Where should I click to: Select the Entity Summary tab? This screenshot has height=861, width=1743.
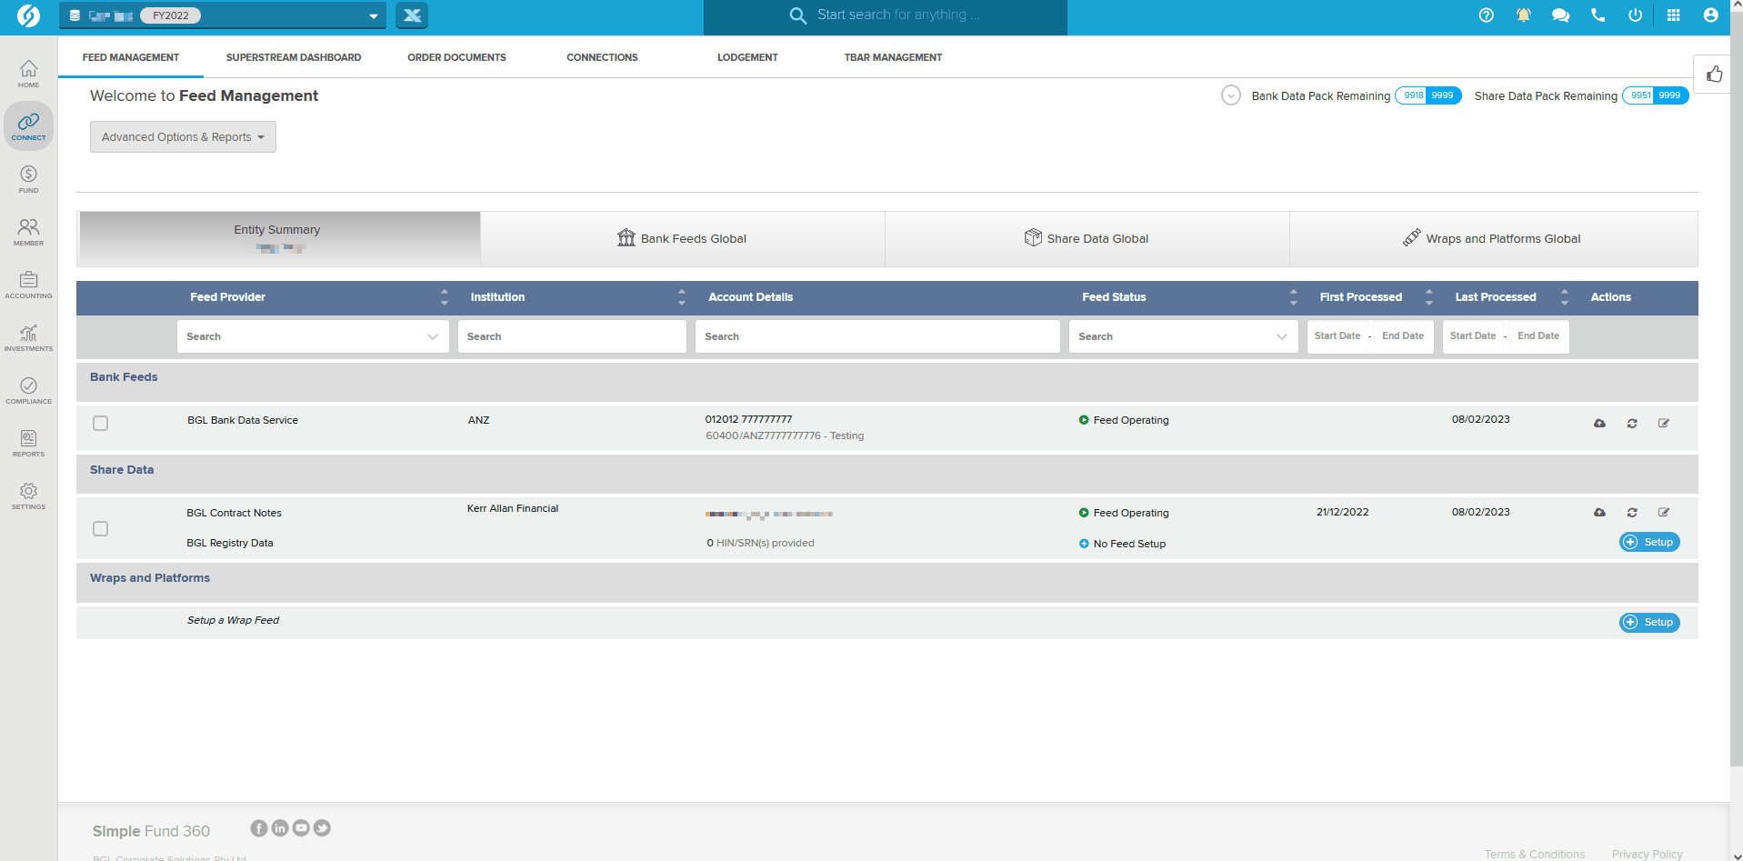coord(278,239)
